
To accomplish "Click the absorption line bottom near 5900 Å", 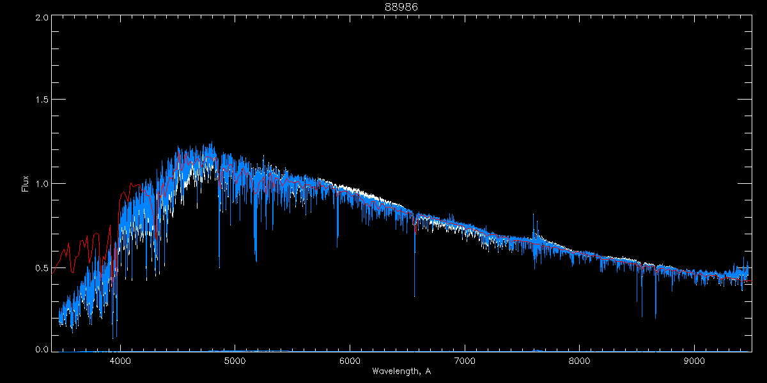I will (x=337, y=246).
